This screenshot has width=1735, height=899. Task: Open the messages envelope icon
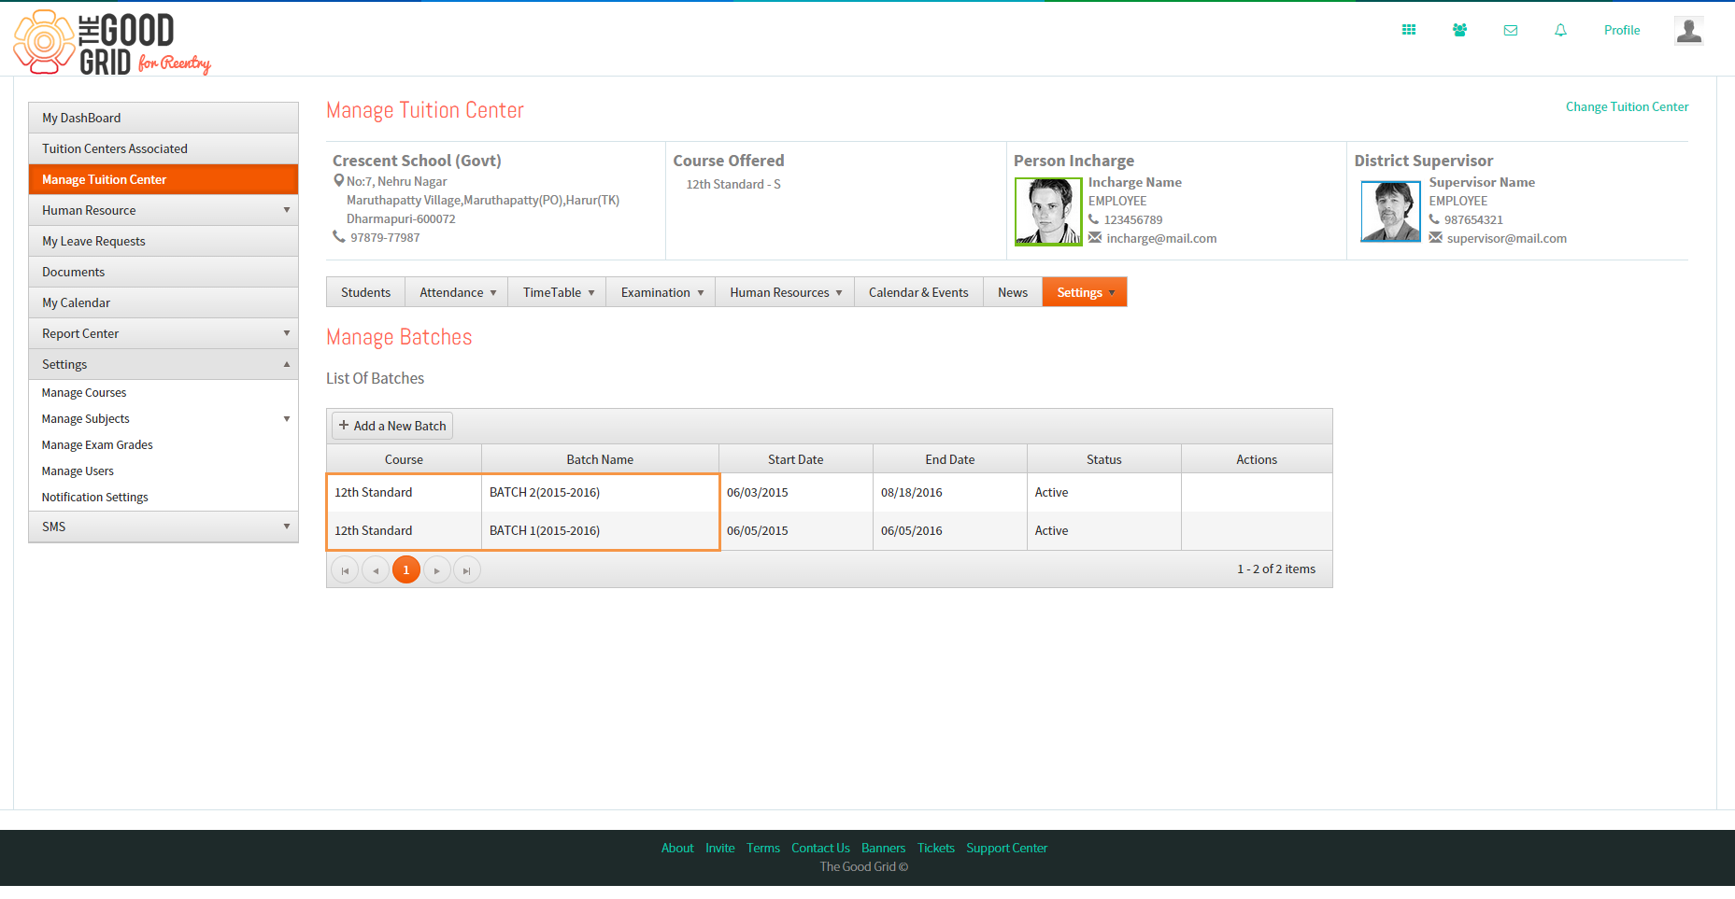pos(1510,30)
